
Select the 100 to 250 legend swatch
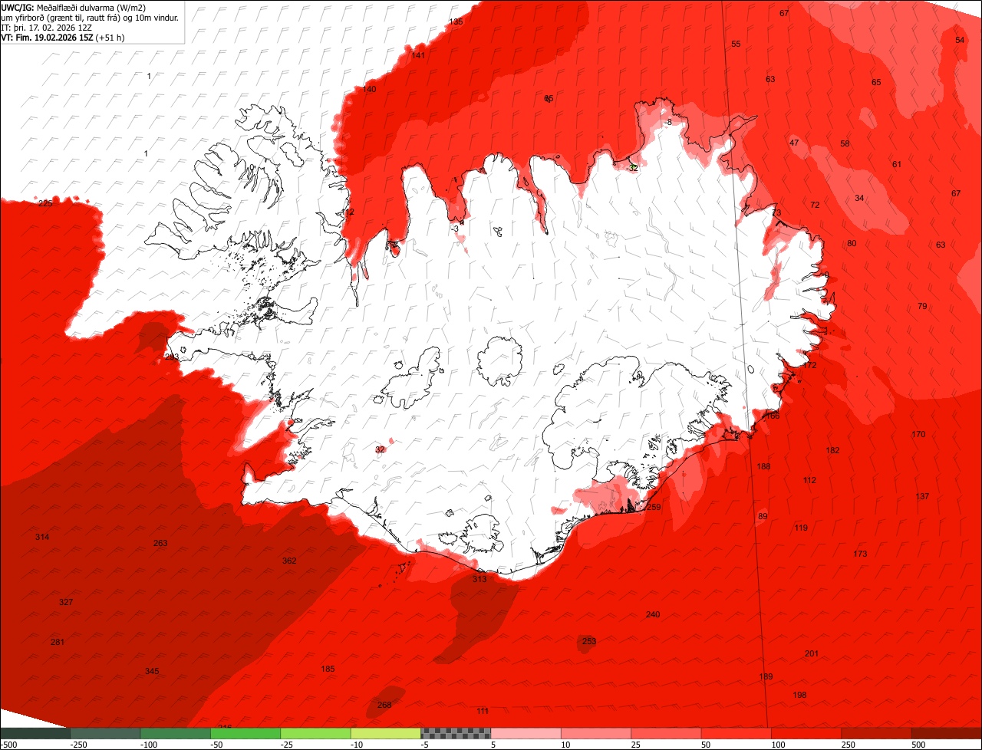point(806,733)
